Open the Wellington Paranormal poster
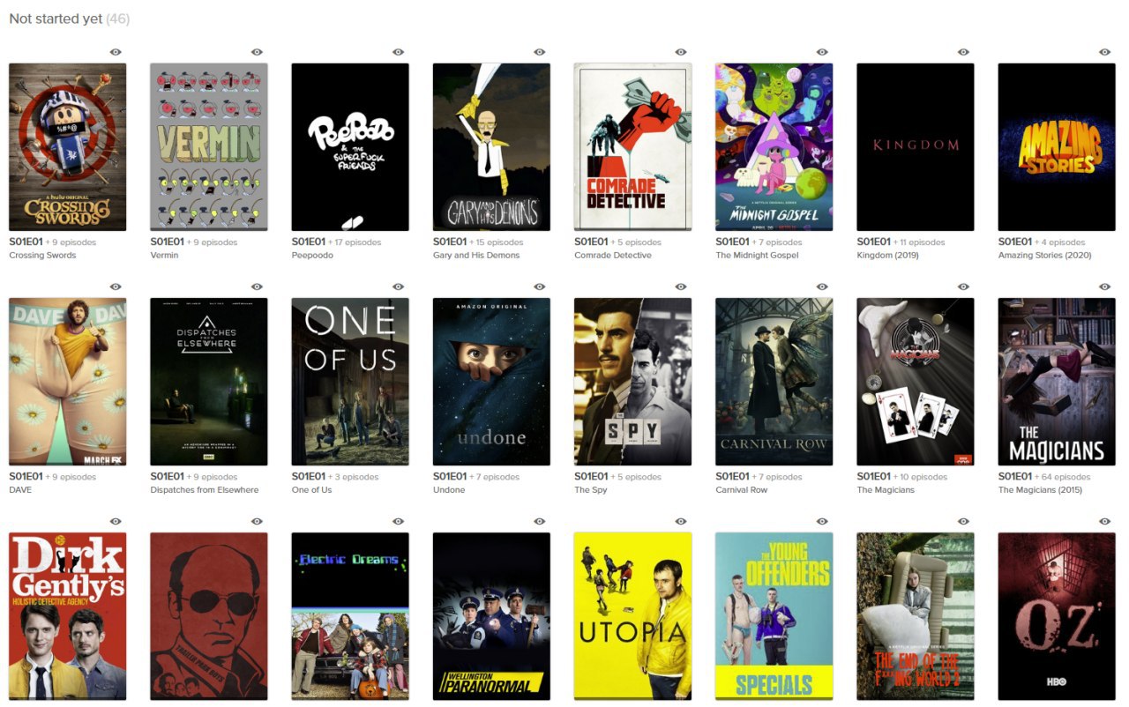1129x707 pixels. [491, 616]
